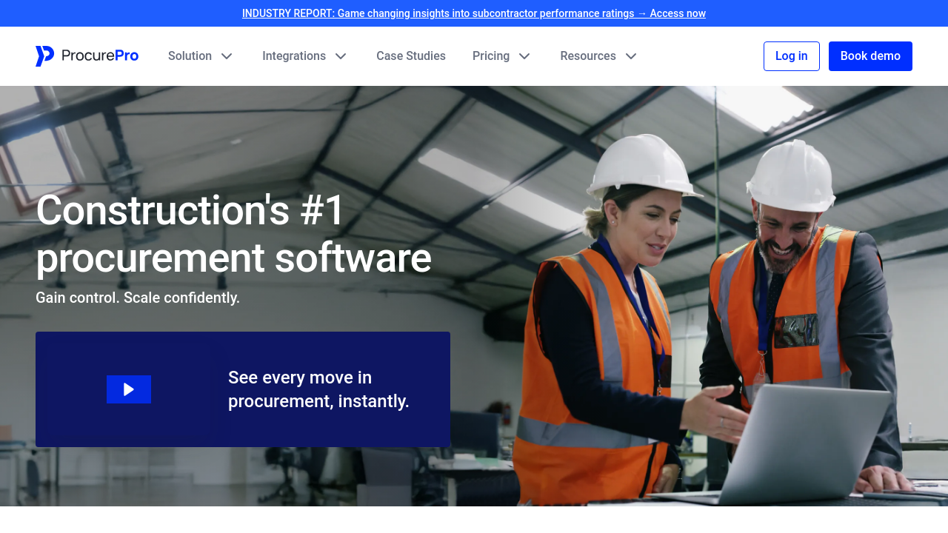This screenshot has width=948, height=533.
Task: Go to Case Studies page
Action: pyautogui.click(x=411, y=56)
